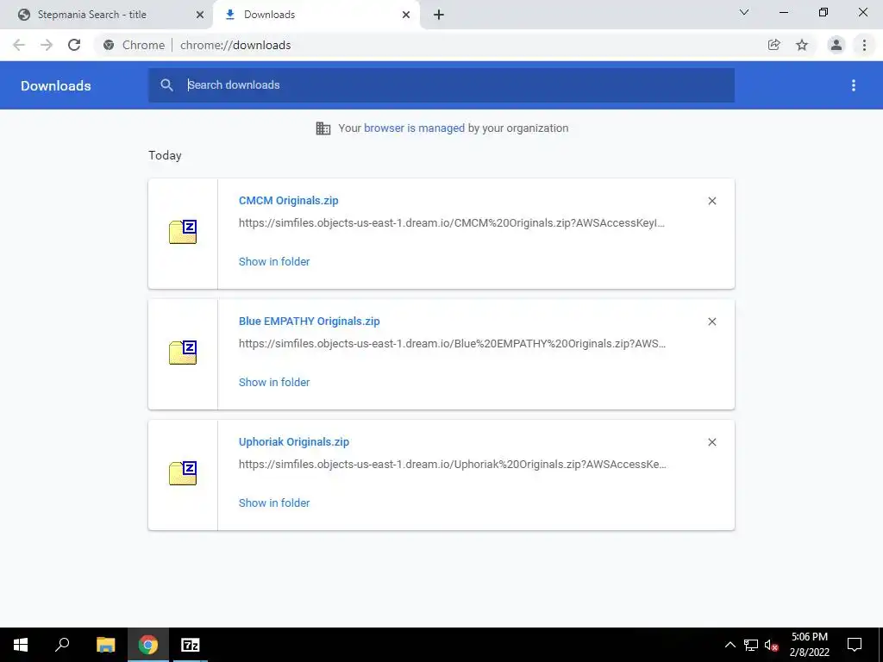Show CMCM Originals.zip in folder

point(274,261)
